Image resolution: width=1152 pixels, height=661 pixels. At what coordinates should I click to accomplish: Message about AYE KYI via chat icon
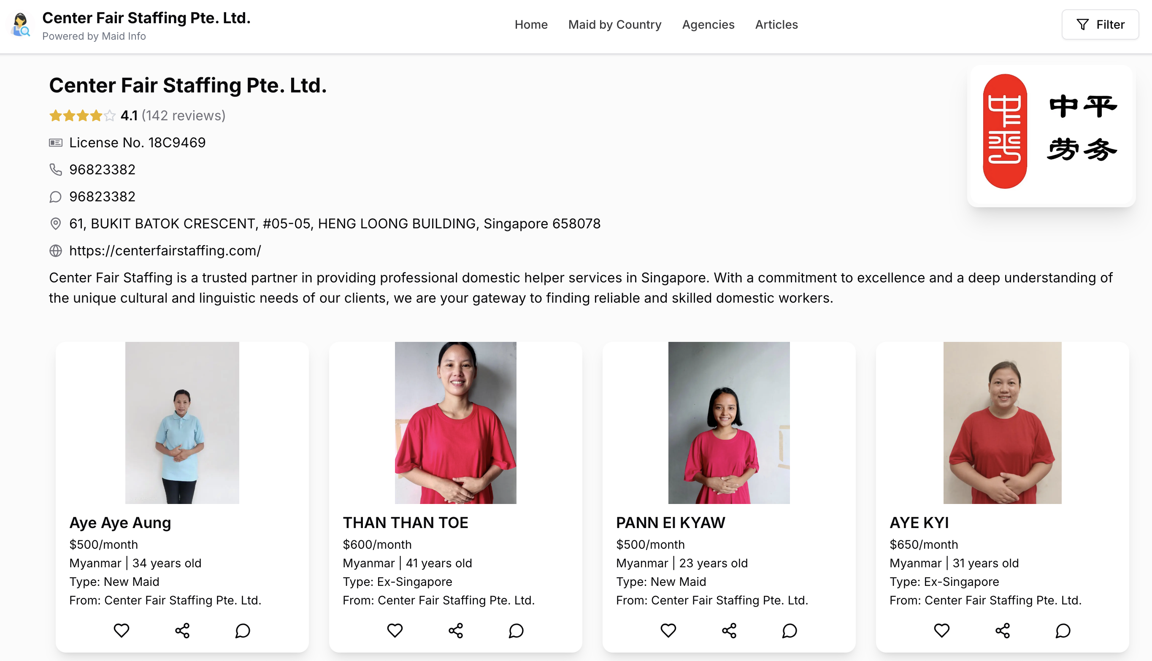click(x=1063, y=631)
